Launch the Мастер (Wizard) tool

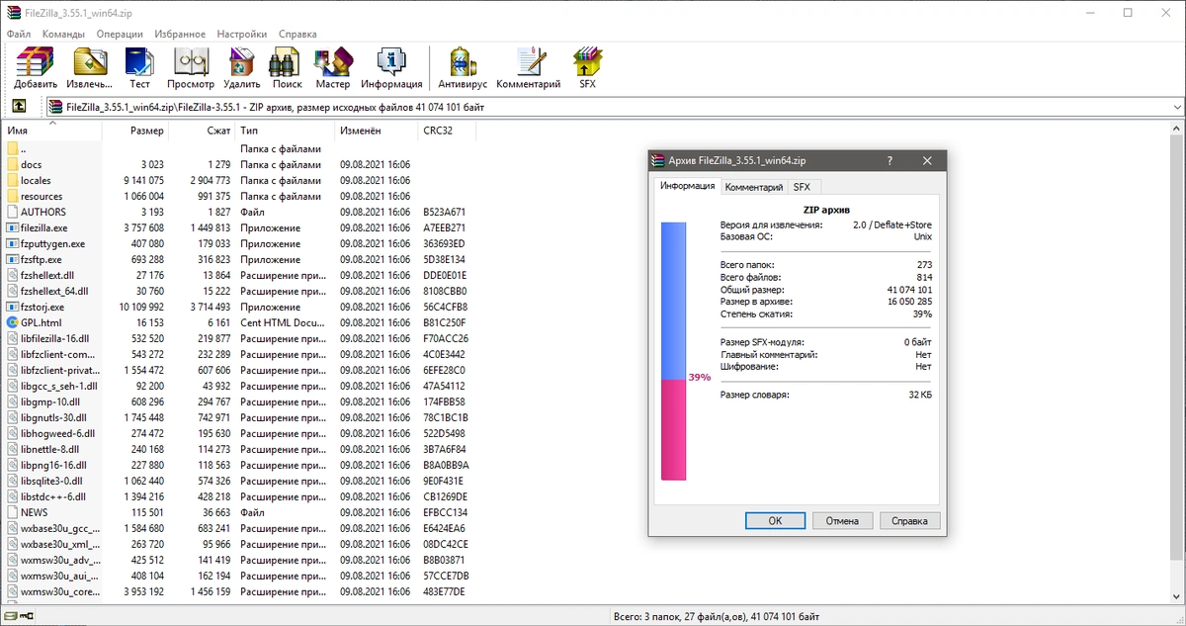(x=333, y=62)
